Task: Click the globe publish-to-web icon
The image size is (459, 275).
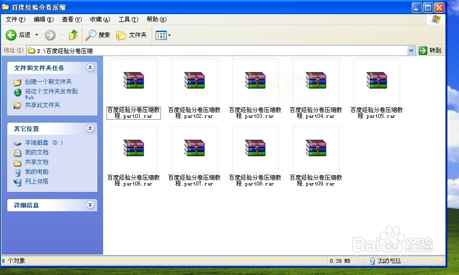Action: pyautogui.click(x=18, y=93)
